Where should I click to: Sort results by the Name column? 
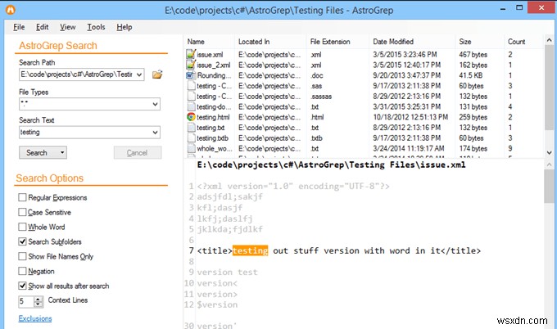[210, 42]
